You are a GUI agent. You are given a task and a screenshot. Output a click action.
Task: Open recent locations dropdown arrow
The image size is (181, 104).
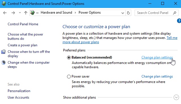click(x=20, y=13)
